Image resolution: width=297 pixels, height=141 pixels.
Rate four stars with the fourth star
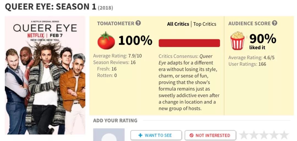click(x=274, y=135)
